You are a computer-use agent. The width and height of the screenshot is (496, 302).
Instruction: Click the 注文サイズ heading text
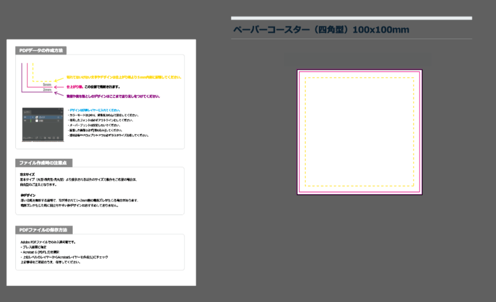(27, 174)
